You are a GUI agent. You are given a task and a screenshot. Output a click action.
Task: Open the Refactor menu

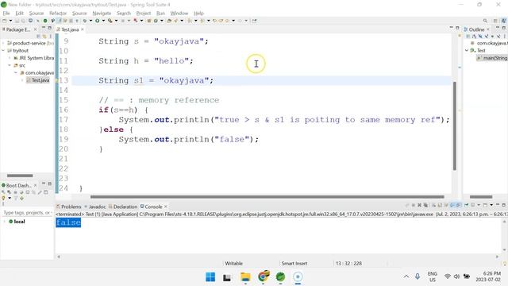coord(58,14)
